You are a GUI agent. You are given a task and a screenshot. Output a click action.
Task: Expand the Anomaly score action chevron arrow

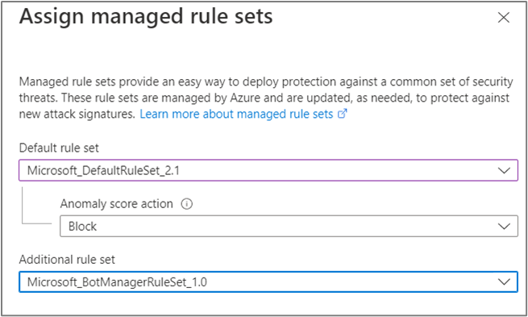pos(504,227)
